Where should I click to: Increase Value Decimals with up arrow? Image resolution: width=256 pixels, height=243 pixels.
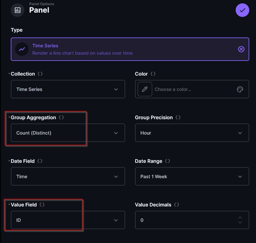pos(240,218)
